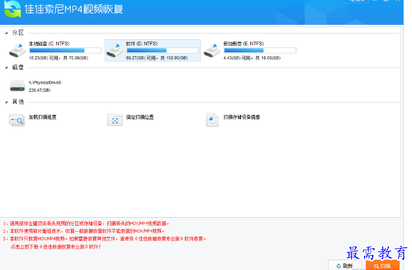Screen dimensions: 412x270
Task: Open the 点击立即下载《佳佳数据恢复专业版》 download link
Action: [56, 247]
